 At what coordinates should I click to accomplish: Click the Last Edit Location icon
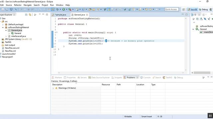pyautogui.click(x=146, y=9)
